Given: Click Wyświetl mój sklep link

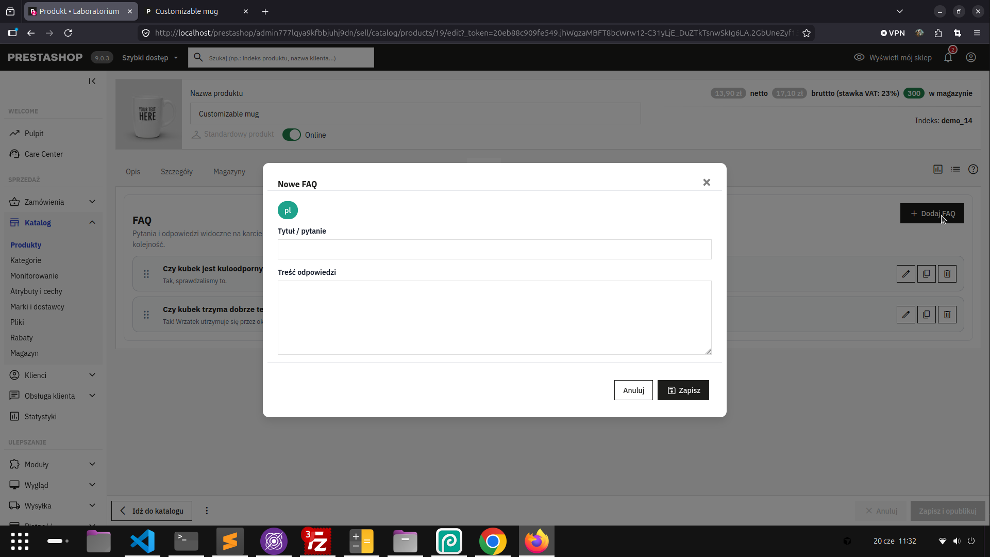Looking at the screenshot, I should pos(893,58).
